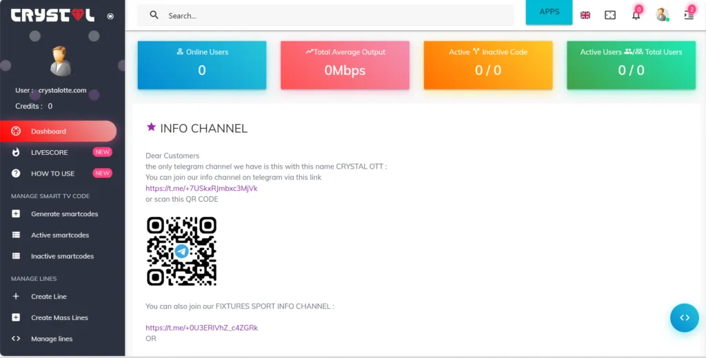Click the Active / Inactive Code card
706x358 pixels.
point(488,65)
